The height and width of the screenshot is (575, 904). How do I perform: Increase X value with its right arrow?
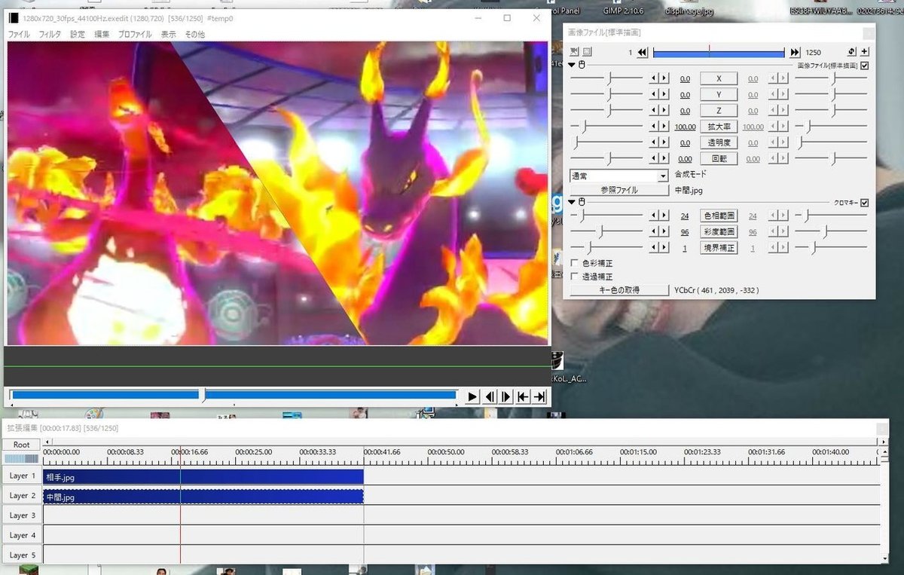[x=664, y=78]
